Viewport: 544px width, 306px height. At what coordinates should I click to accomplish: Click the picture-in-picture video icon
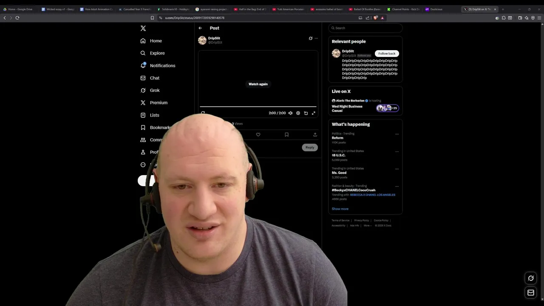coord(306,113)
